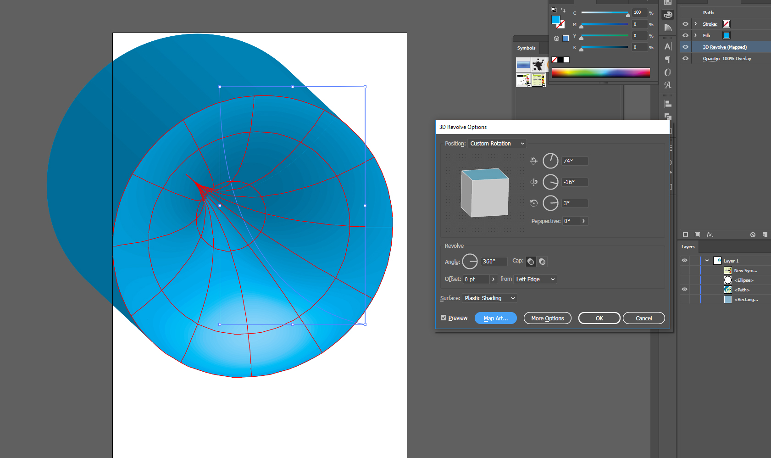The width and height of the screenshot is (771, 458).
Task: Pick a color from the spectrum bar
Action: (x=600, y=73)
